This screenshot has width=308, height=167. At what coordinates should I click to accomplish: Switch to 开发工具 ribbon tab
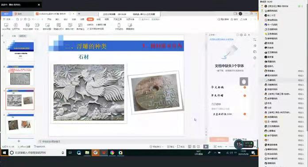[x=117, y=19]
